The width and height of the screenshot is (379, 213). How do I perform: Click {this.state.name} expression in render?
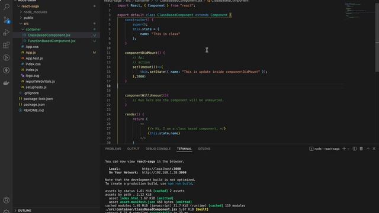(x=164, y=133)
